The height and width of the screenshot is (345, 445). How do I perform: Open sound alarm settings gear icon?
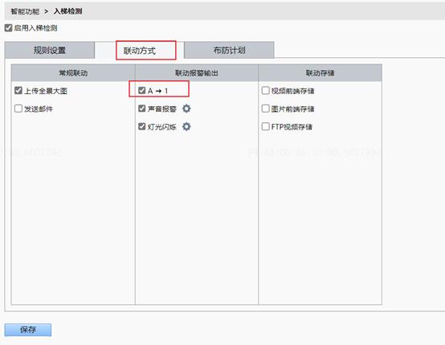point(186,109)
